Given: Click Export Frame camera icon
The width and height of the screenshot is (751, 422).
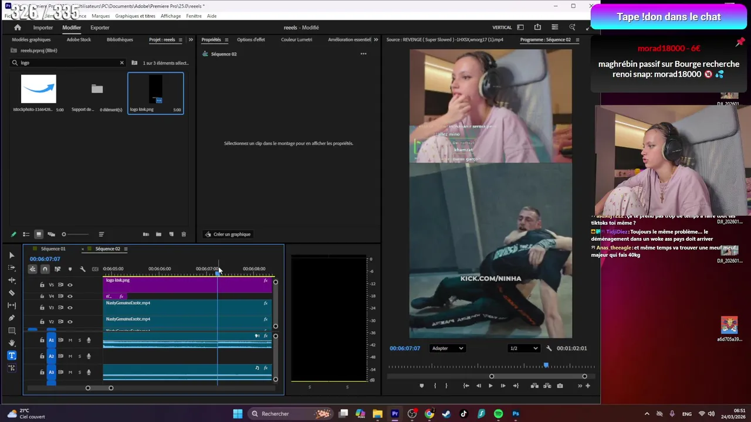Looking at the screenshot, I should point(560,386).
